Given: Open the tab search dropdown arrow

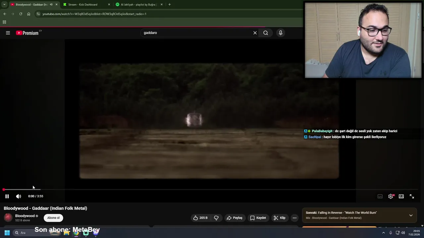Looking at the screenshot, I should [x=4, y=5].
